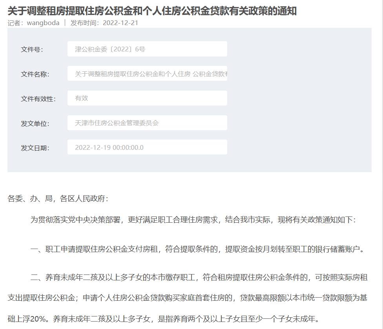Click the 发文单位 label
The height and width of the screenshot is (329, 383).
(35, 124)
